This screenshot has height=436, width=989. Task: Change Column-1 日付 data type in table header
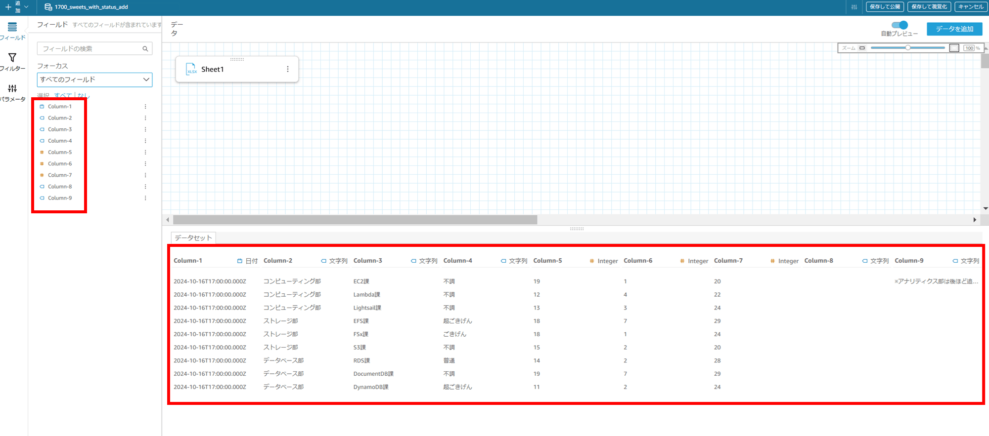(247, 261)
